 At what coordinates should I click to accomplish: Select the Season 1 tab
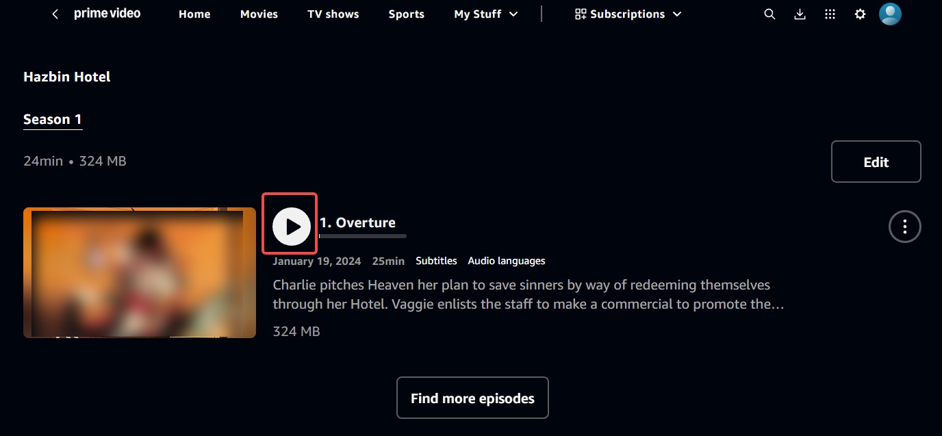(x=53, y=119)
